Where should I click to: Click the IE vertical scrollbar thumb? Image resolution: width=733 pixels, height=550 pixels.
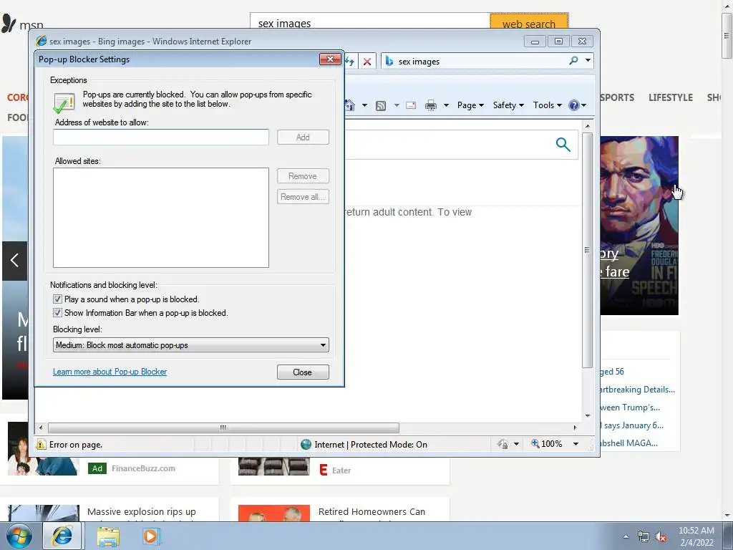[588, 250]
